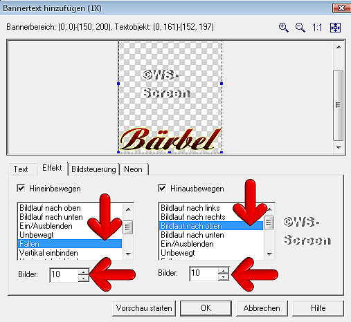The height and width of the screenshot is (322, 351).
Task: Click the Vorschau starten button
Action: tap(144, 308)
